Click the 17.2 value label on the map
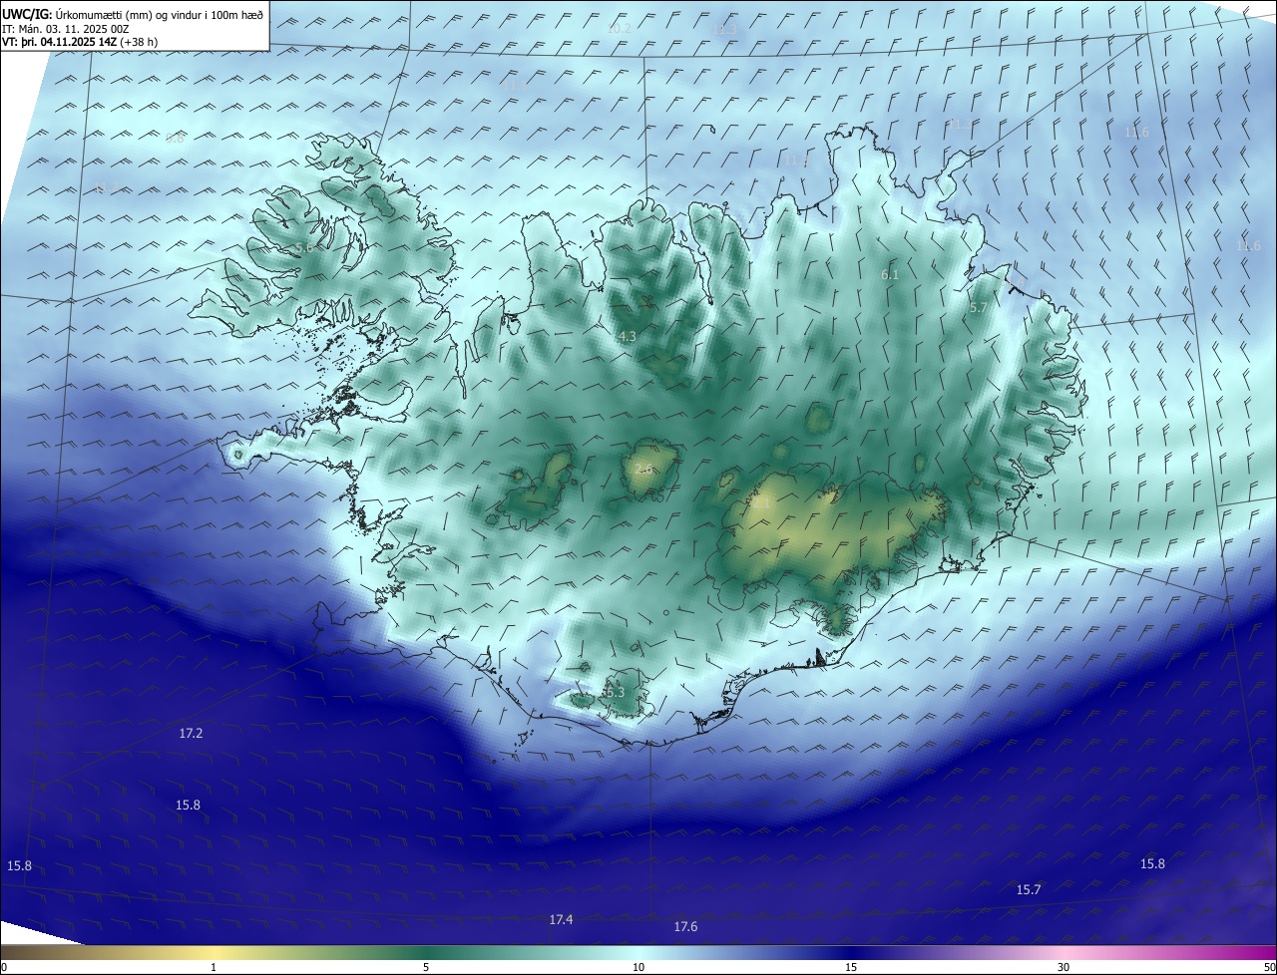 click(x=191, y=733)
